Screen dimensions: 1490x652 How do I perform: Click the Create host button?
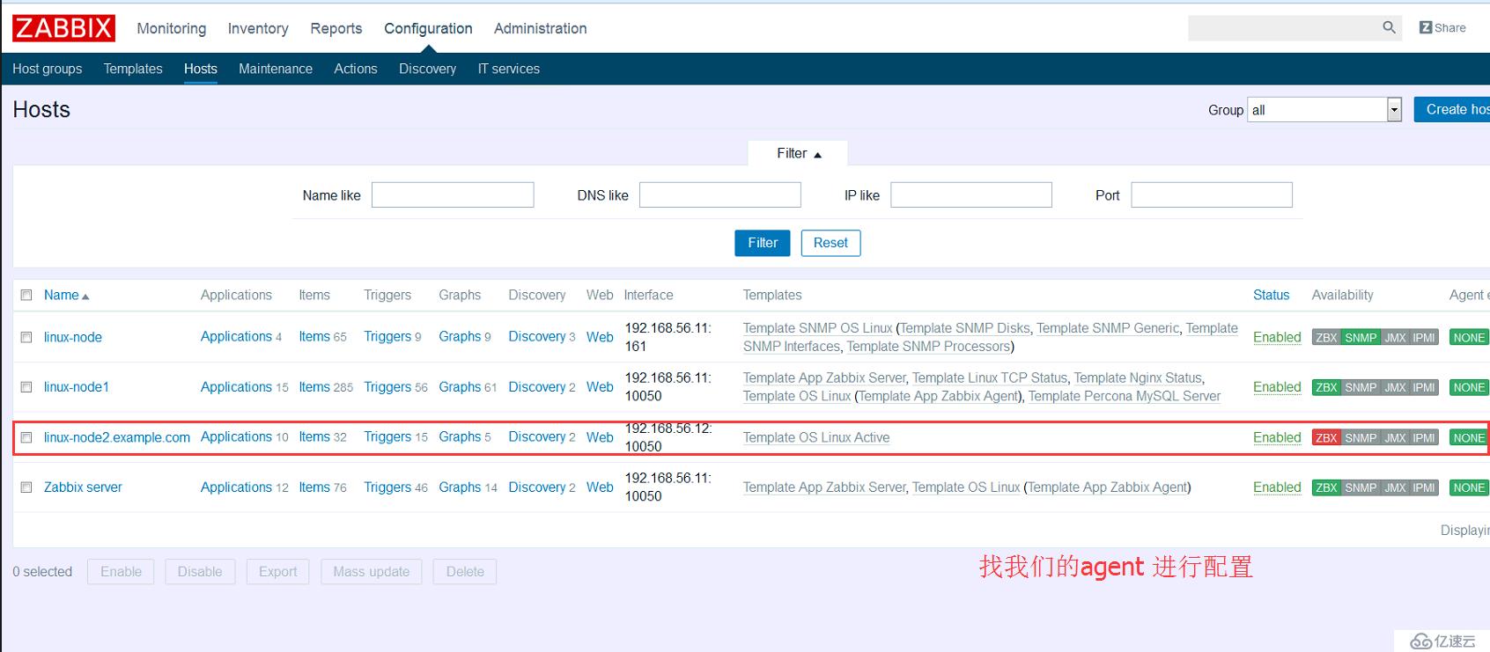pos(1452,109)
